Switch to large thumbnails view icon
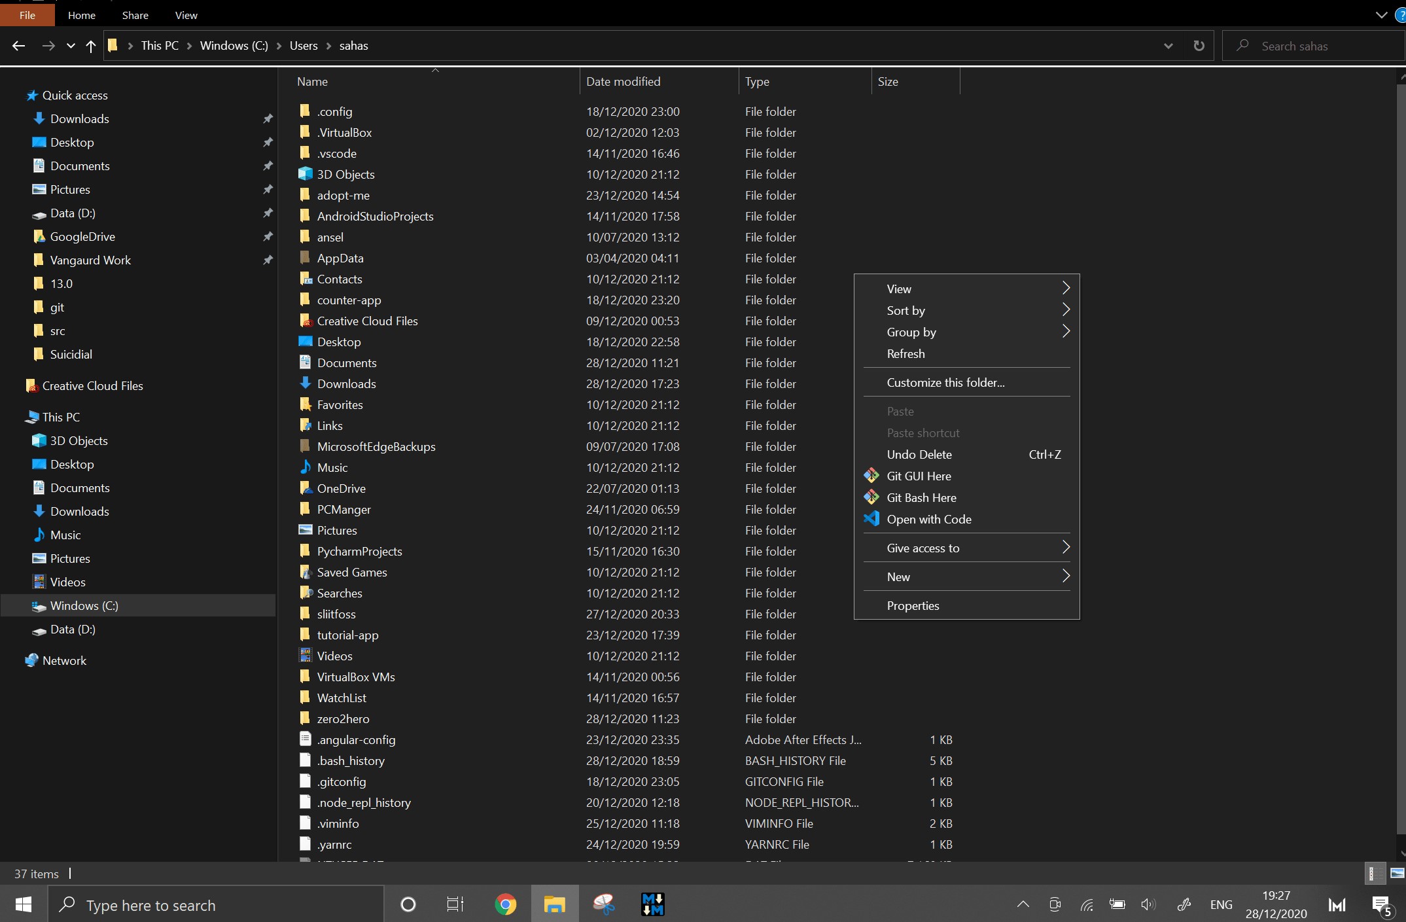The height and width of the screenshot is (922, 1406). pyautogui.click(x=1397, y=873)
